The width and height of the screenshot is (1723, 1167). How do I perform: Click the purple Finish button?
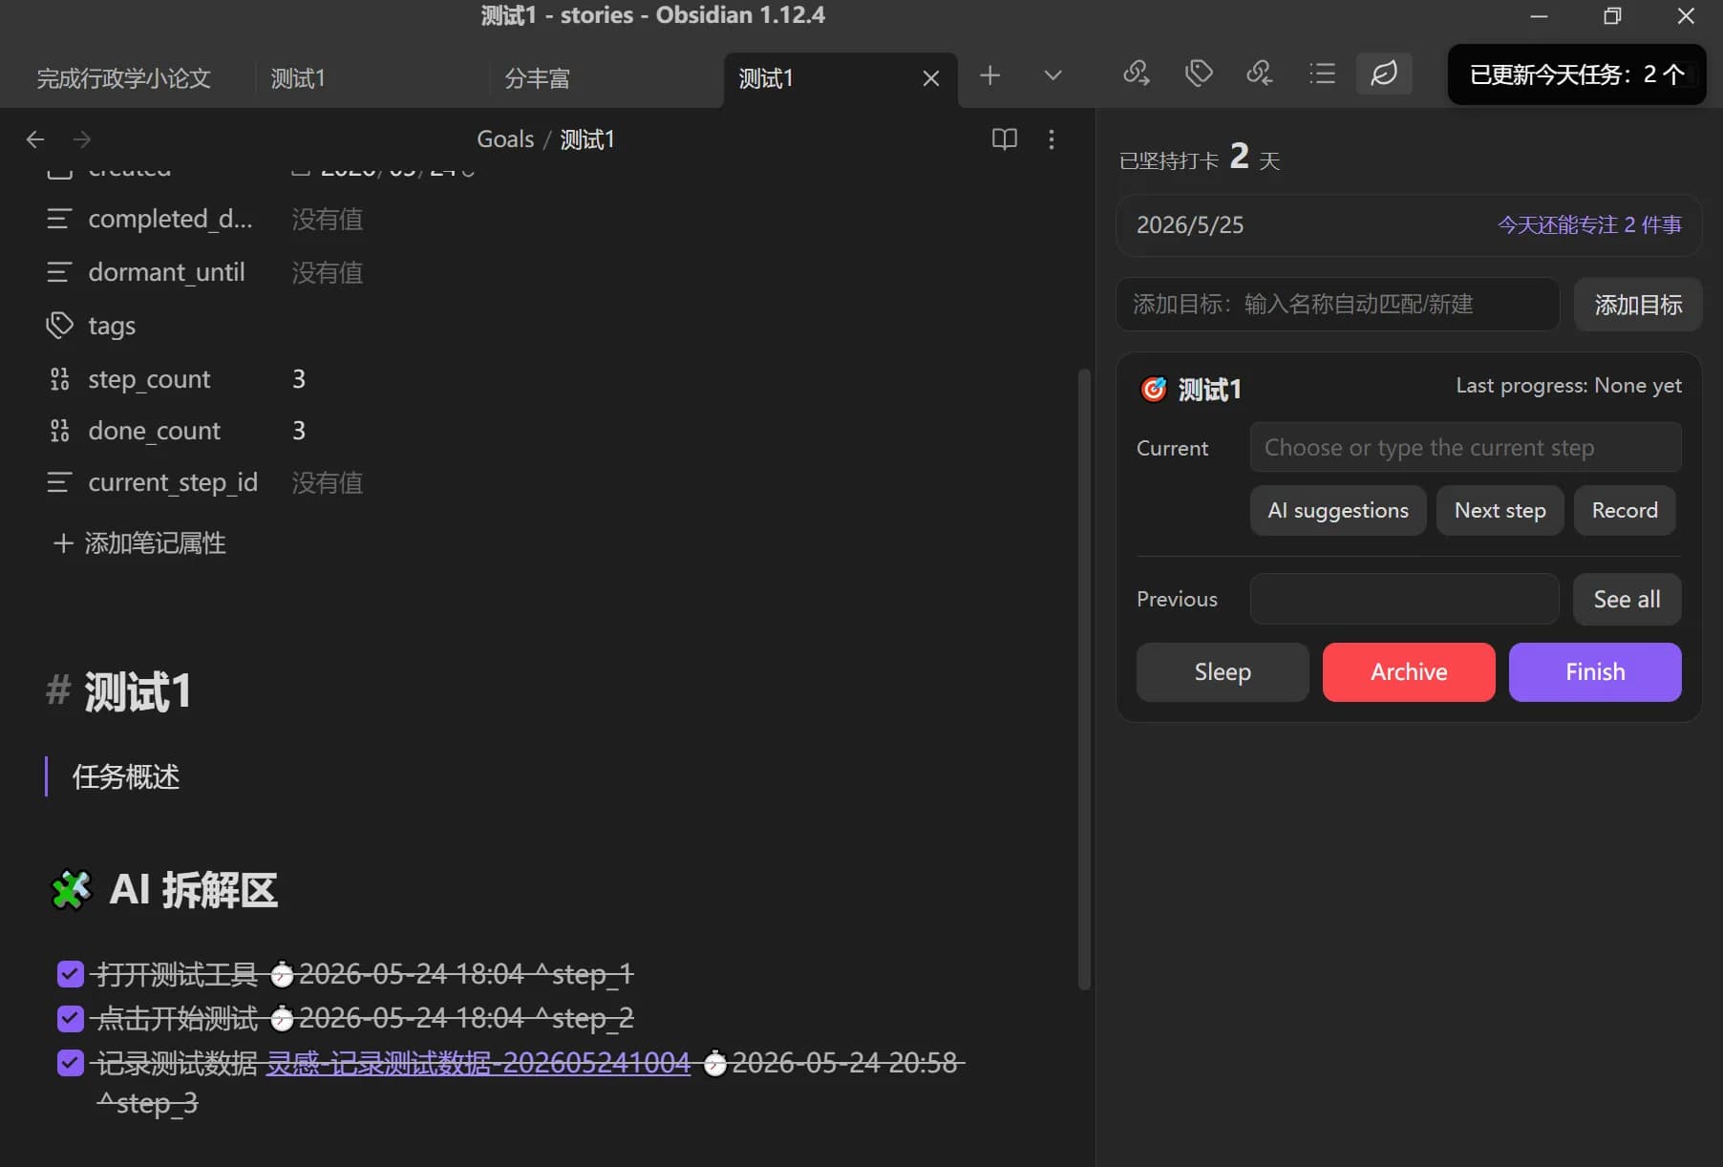tap(1595, 672)
